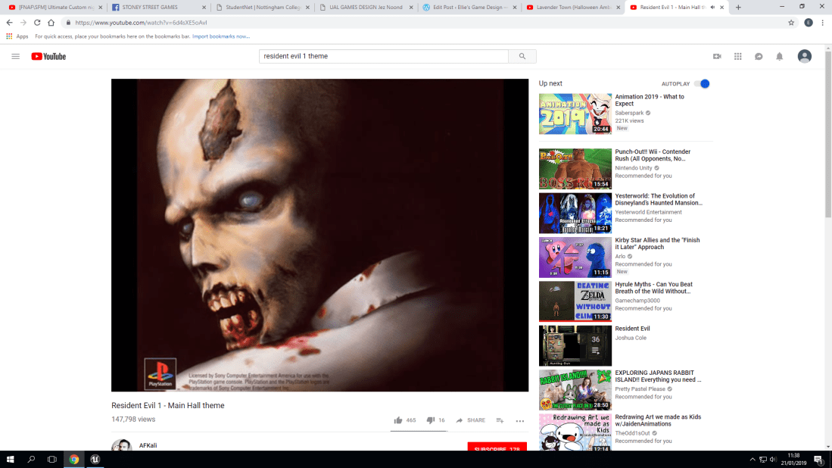Click Import bookmarks now link

221,36
